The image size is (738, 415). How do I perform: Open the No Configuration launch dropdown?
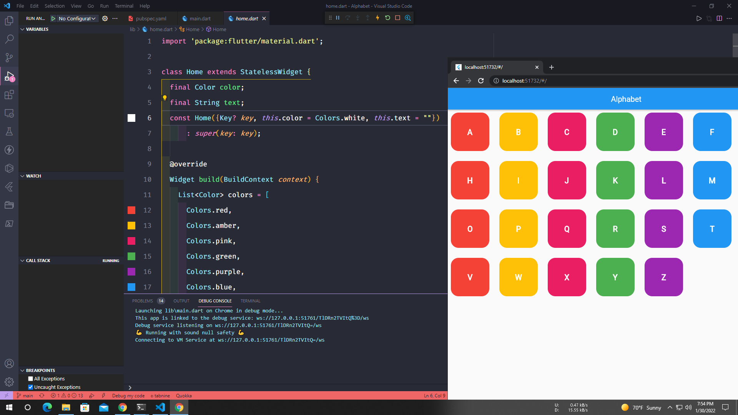pos(77,18)
